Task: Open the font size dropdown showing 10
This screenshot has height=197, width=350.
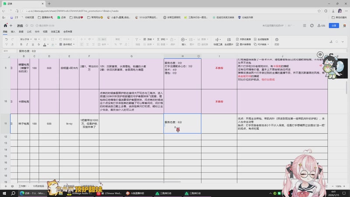Action: point(37,39)
